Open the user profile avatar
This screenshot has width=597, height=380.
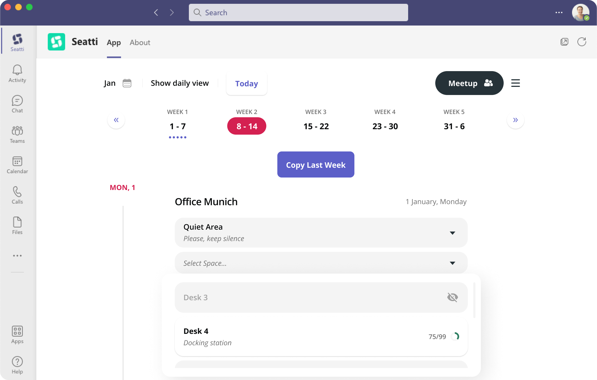coord(581,12)
